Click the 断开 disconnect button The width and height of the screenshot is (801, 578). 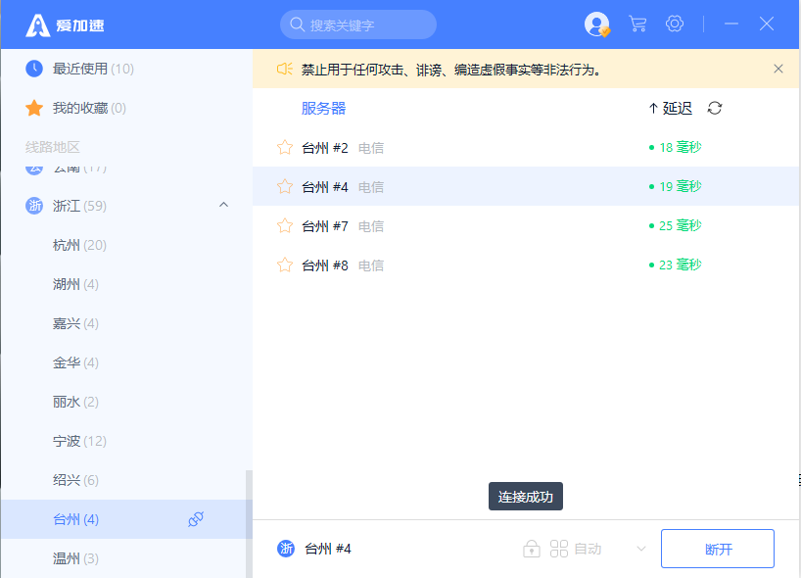(718, 549)
